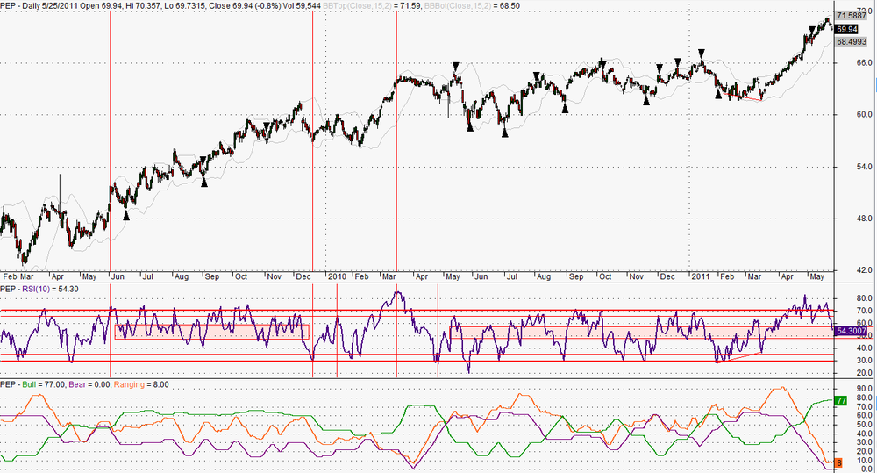Click the black 69.94 last price tag
This screenshot has height=473, width=877.
click(x=847, y=29)
